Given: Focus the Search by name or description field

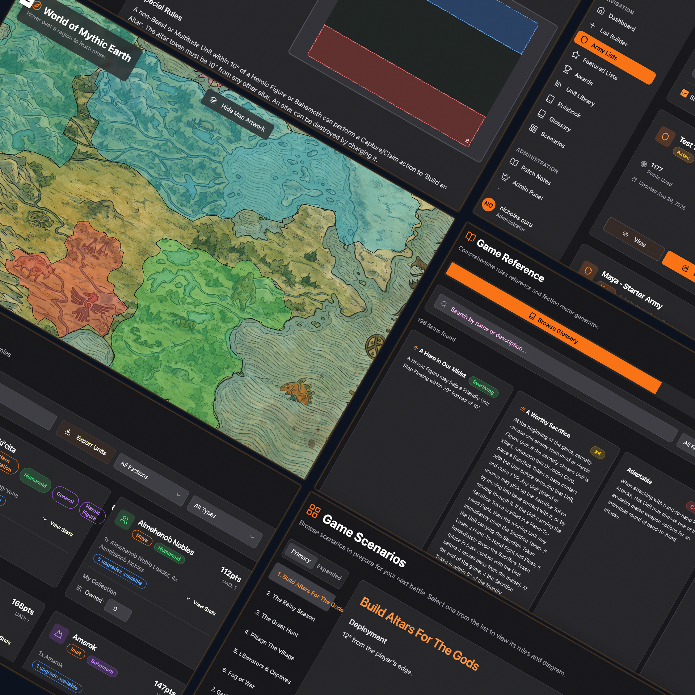Looking at the screenshot, I should [x=556, y=369].
